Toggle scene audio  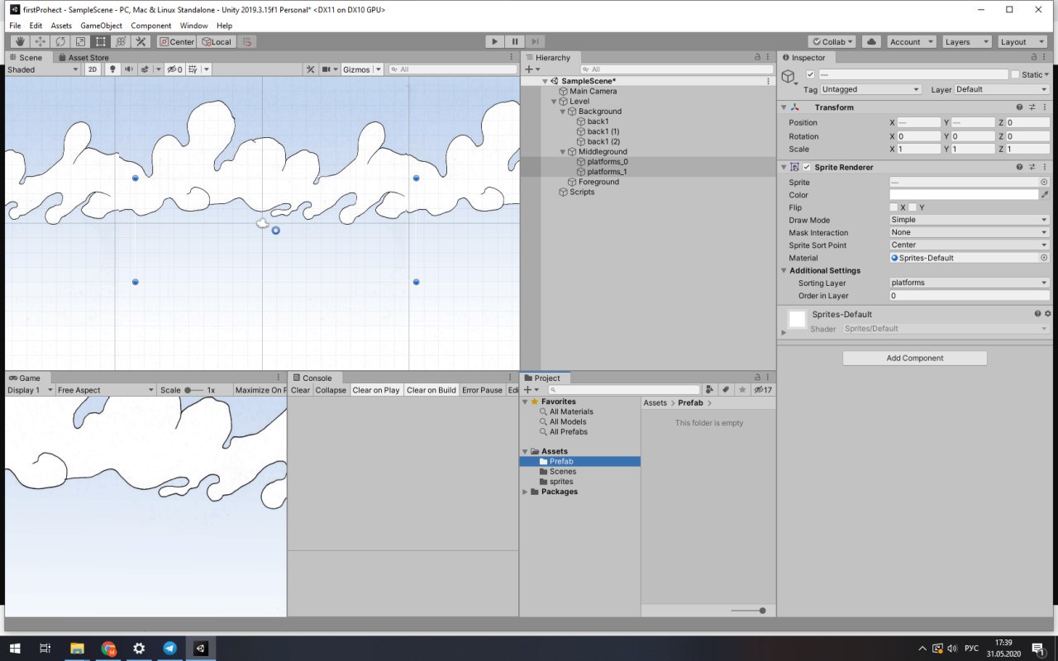[x=128, y=69]
